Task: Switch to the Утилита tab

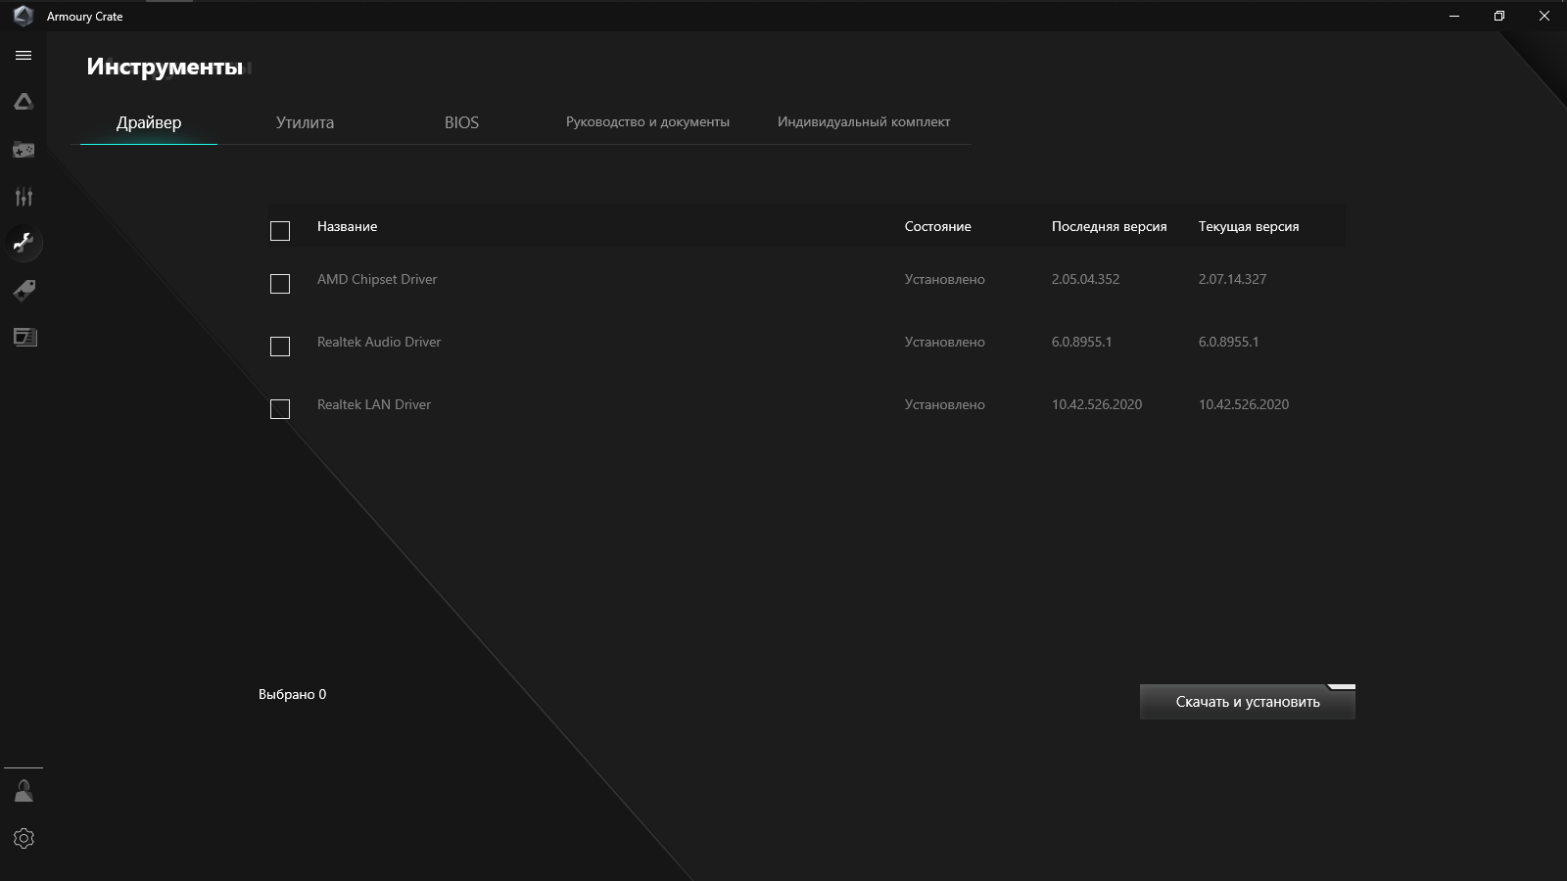Action: tap(305, 122)
